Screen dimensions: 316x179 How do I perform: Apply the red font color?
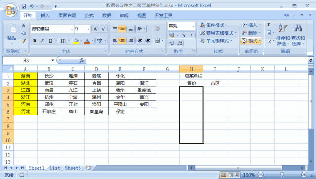87,41
